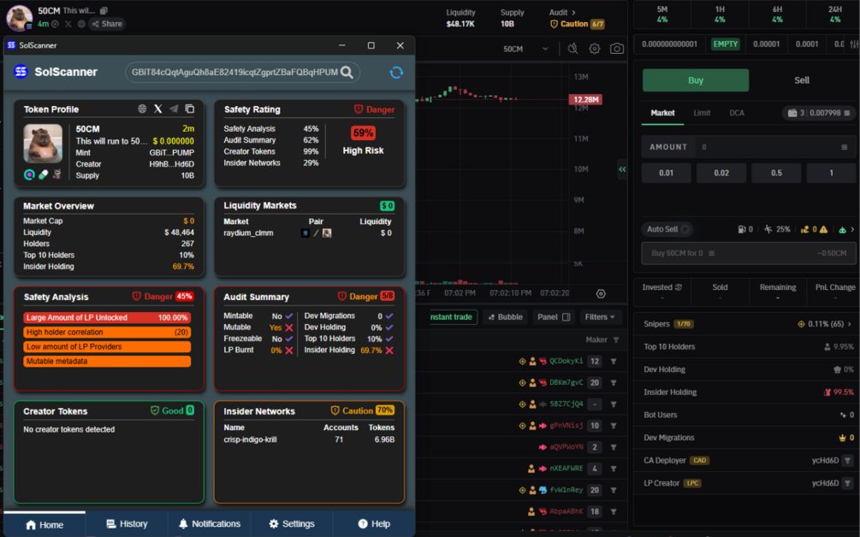
Task: Open the AMOUNT field options menu icon
Action: 844,147
